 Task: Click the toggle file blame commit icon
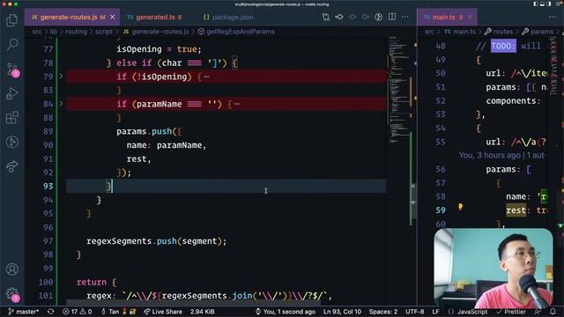(338, 17)
